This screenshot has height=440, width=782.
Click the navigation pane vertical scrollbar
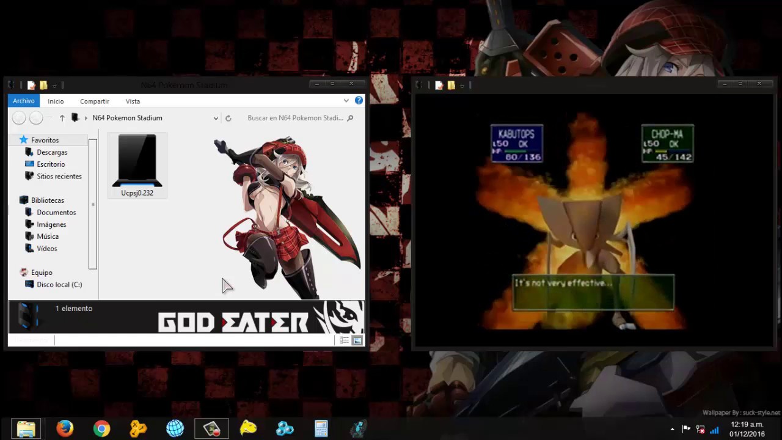93,204
